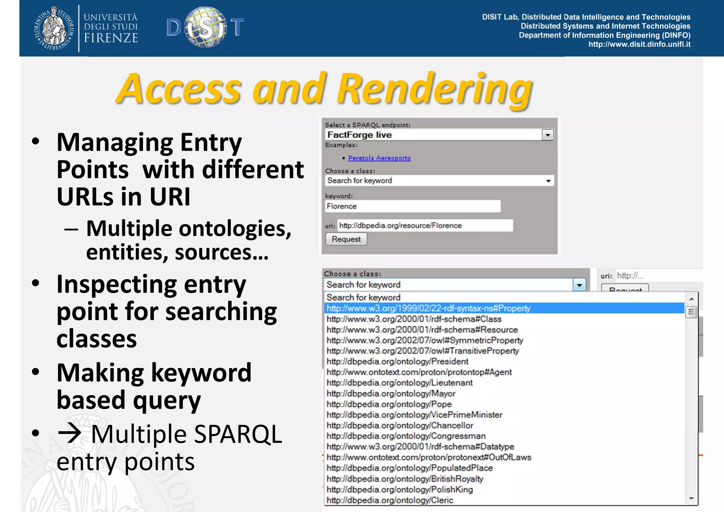
Task: Select dbpedia ontology Congressman entry
Action: 504,436
